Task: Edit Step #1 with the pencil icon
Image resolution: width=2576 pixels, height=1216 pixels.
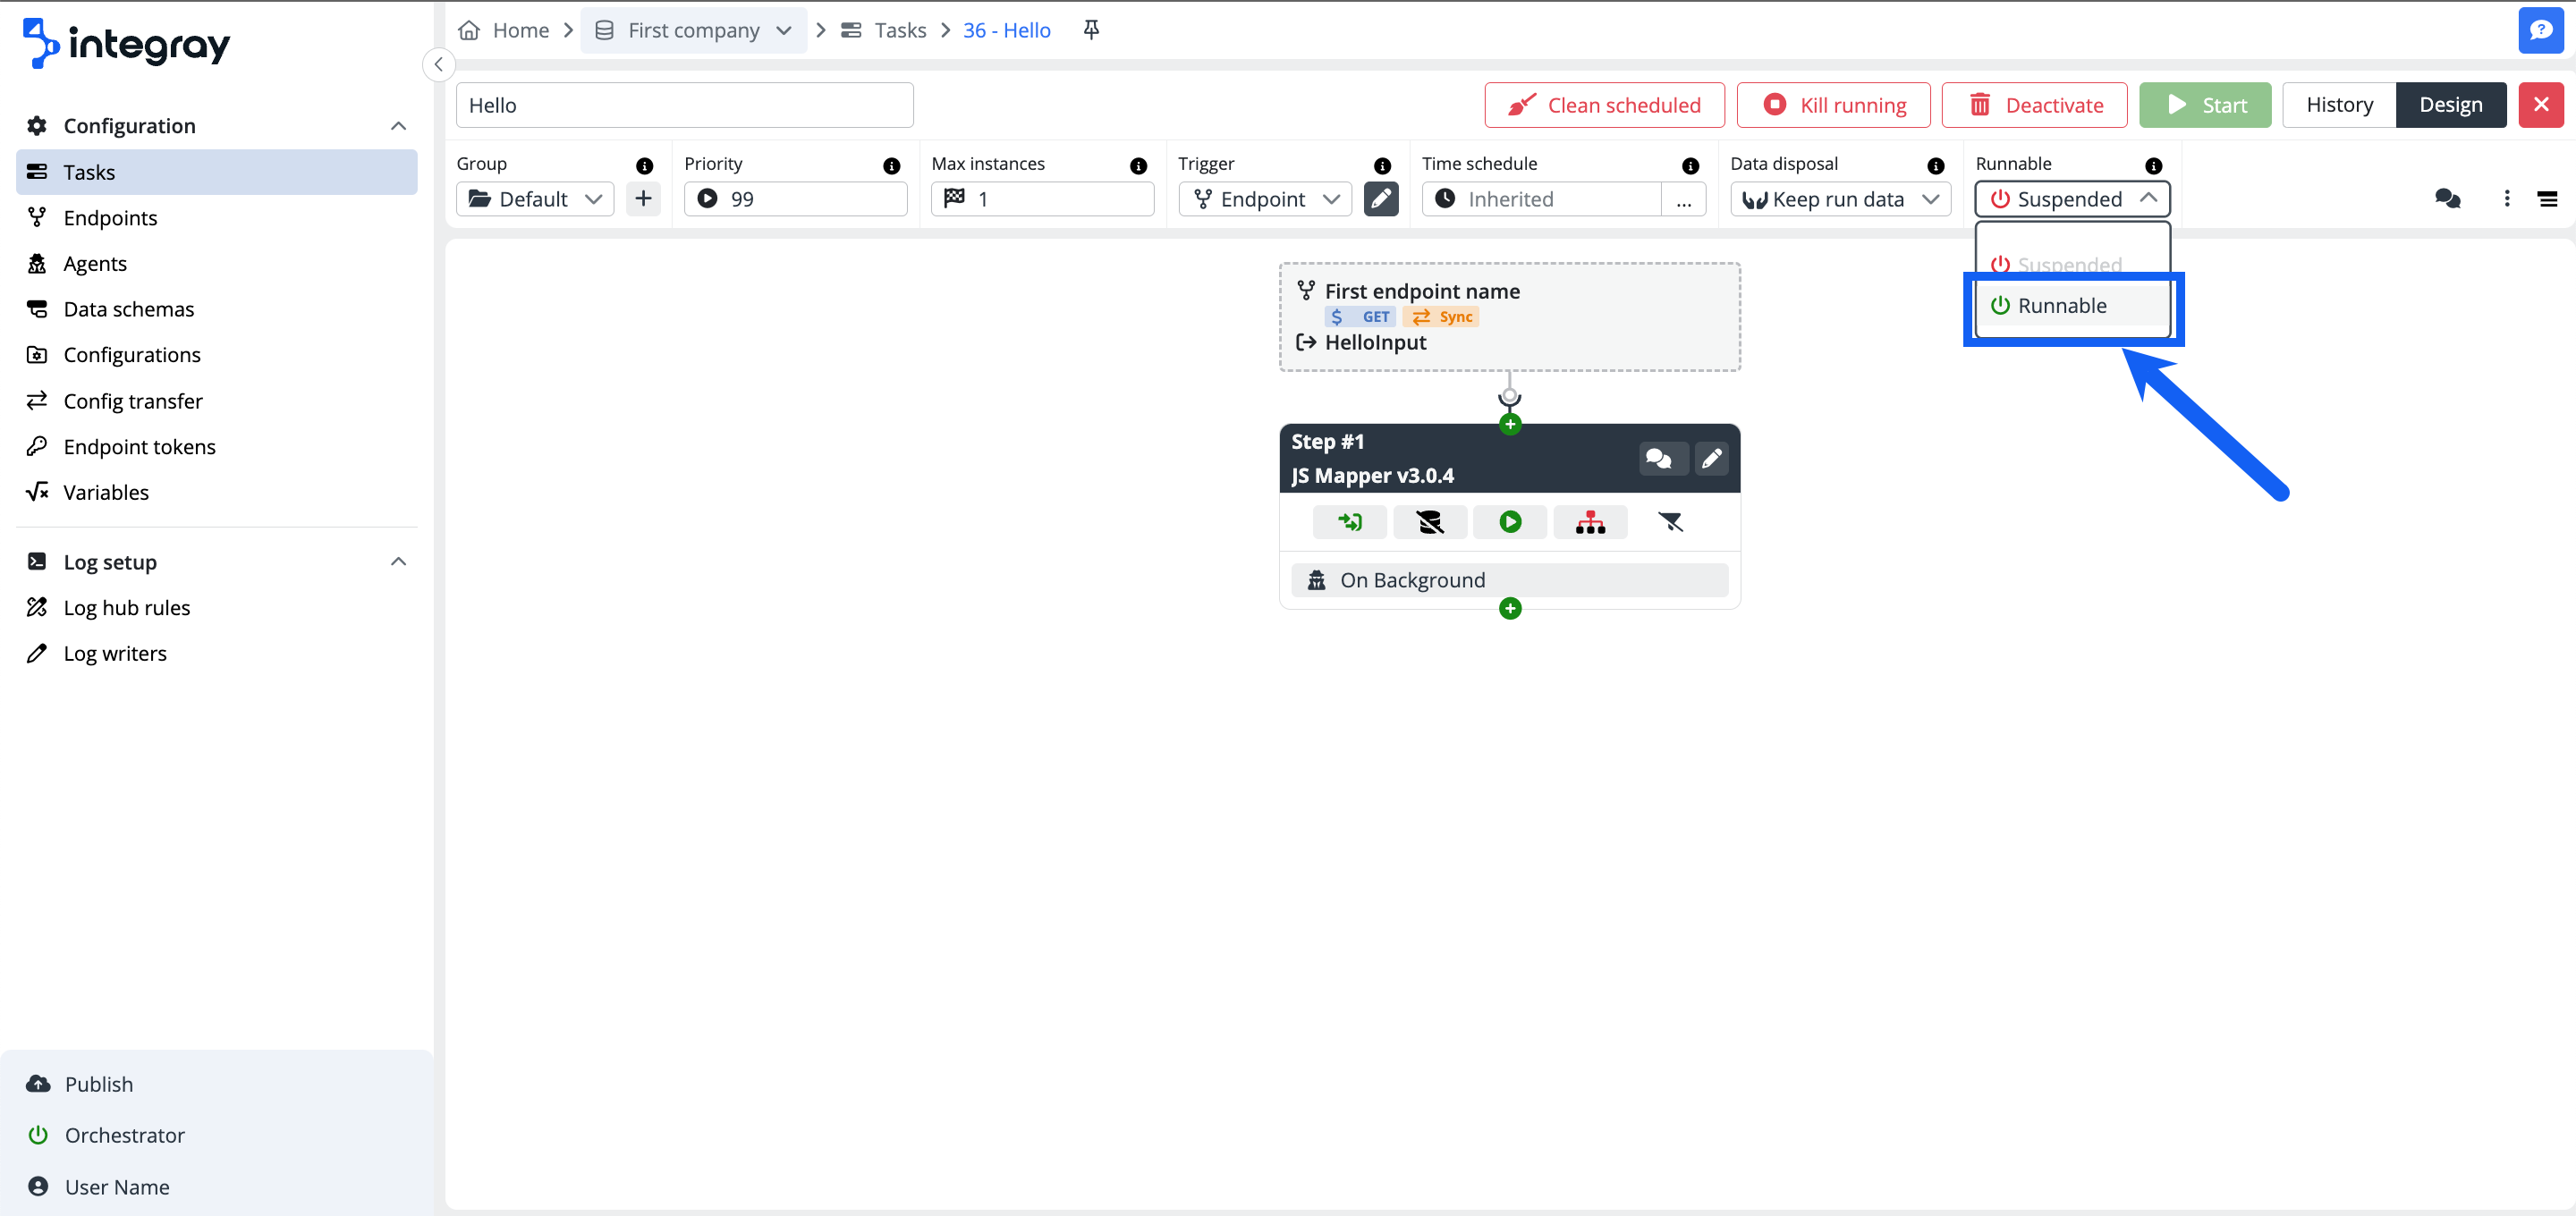Action: point(1712,459)
